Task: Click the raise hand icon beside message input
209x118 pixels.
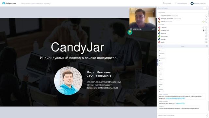Action: [207, 115]
